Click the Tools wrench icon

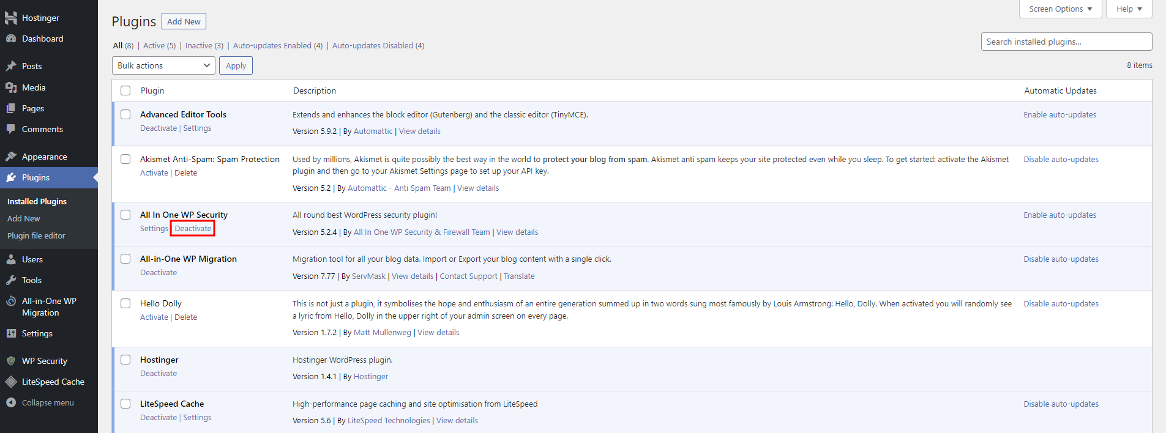11,280
